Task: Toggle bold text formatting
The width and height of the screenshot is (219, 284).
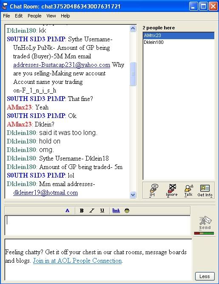Action: click(82, 210)
